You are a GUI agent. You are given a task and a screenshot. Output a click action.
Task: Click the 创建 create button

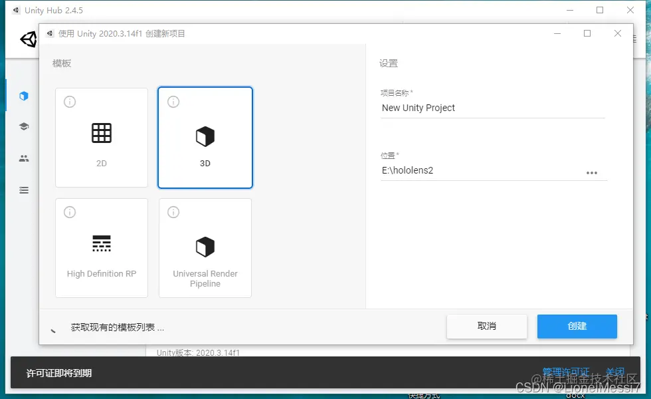(577, 327)
